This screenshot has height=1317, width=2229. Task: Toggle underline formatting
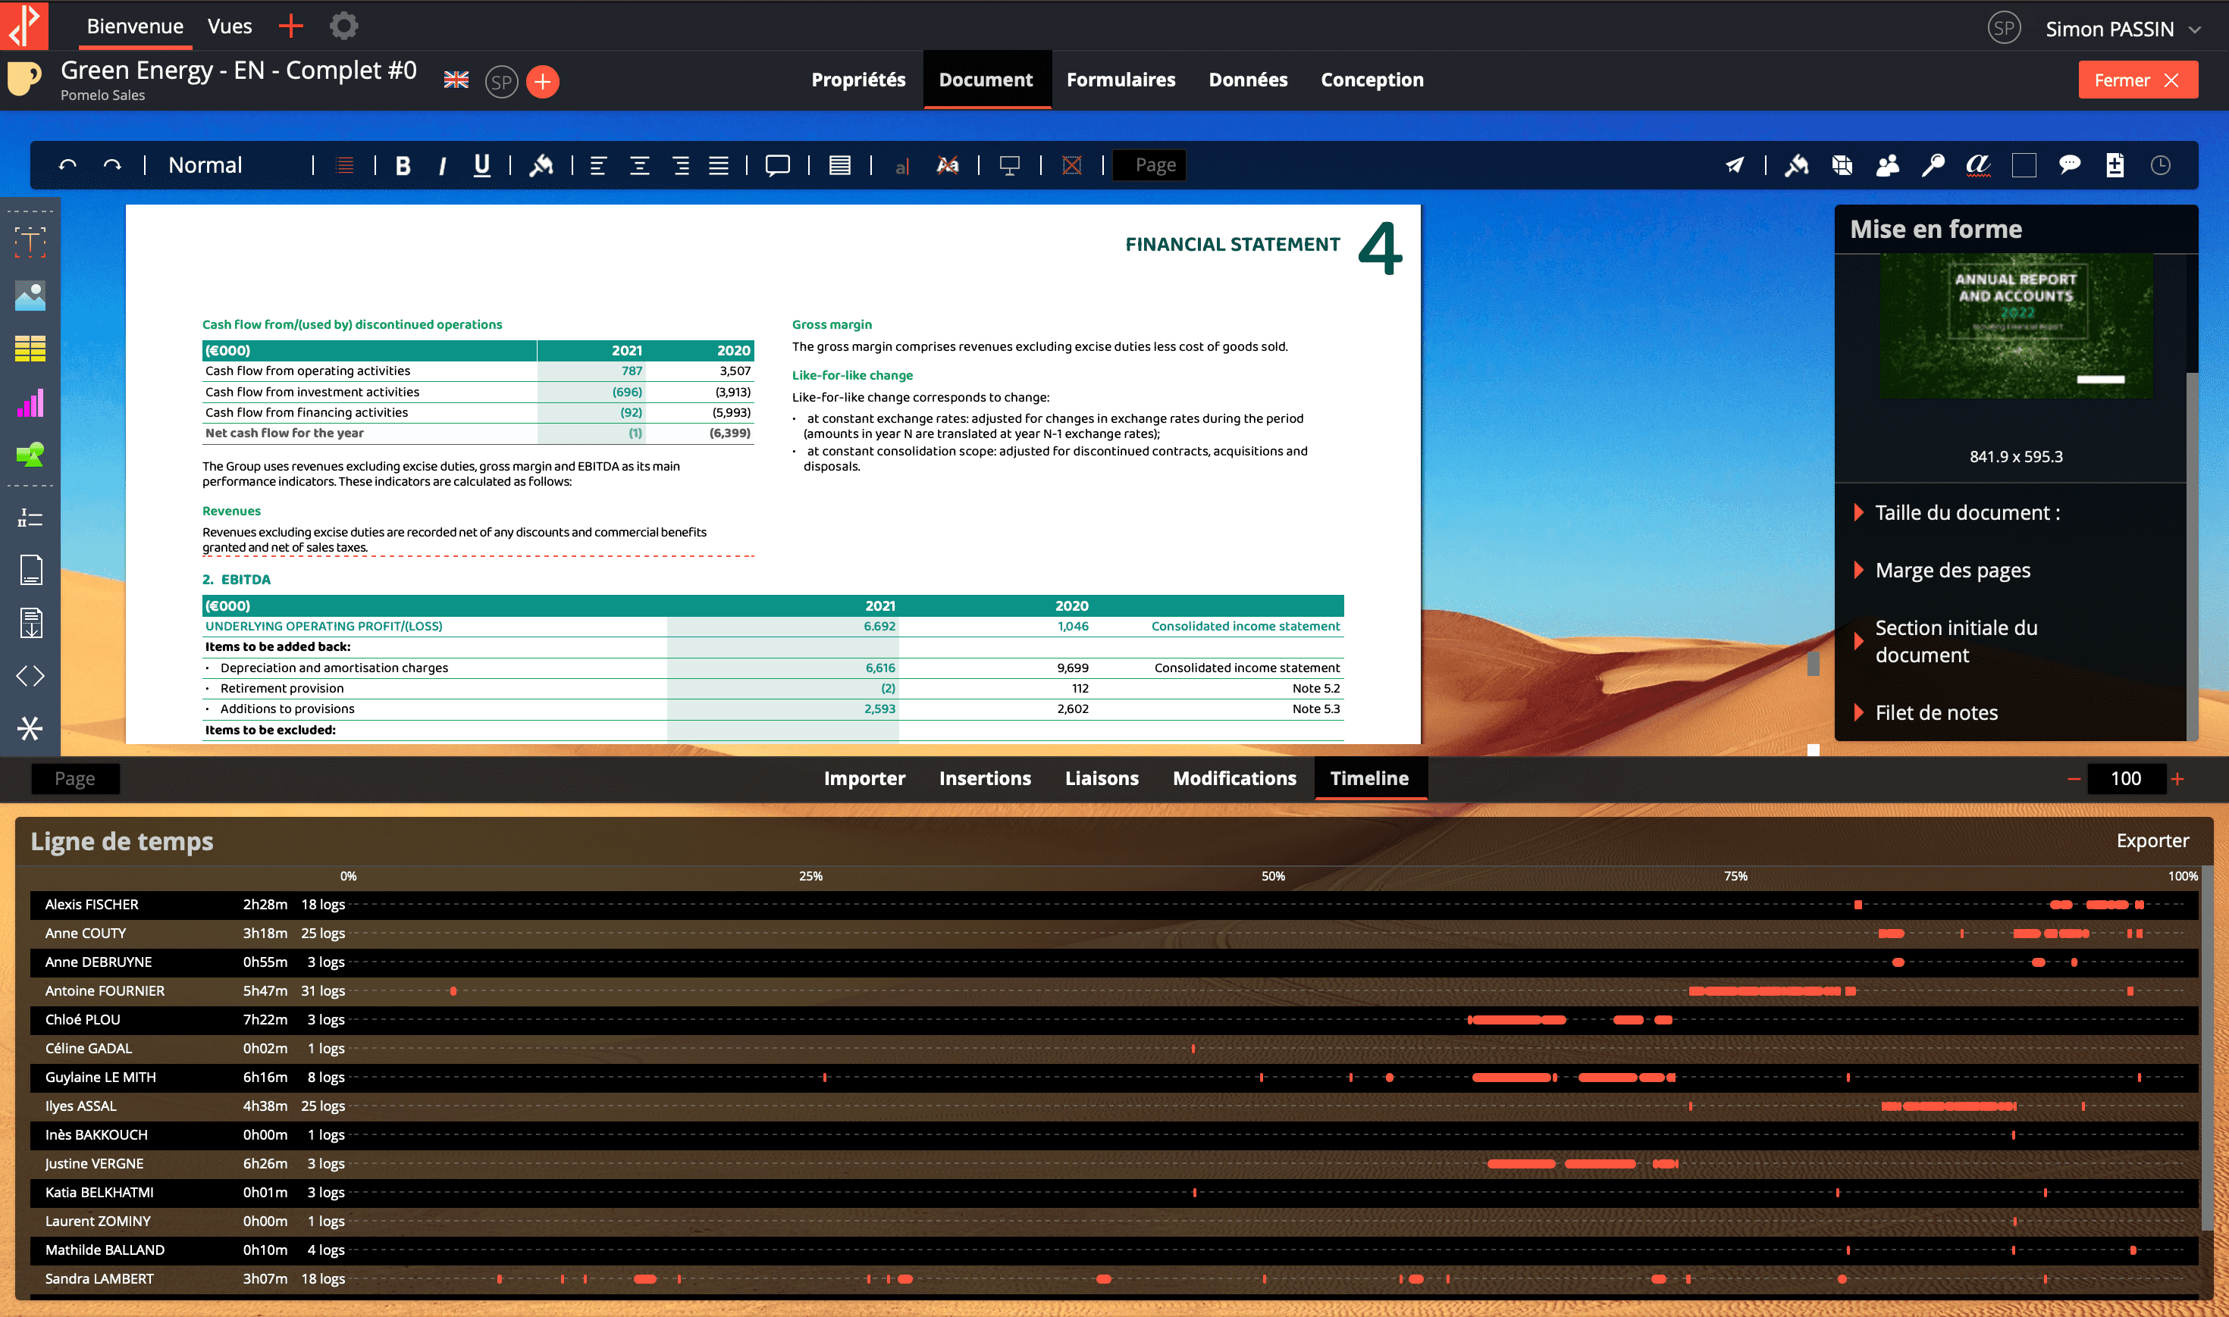481,166
